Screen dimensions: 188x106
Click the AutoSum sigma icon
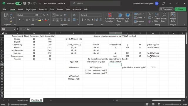tap(150, 14)
